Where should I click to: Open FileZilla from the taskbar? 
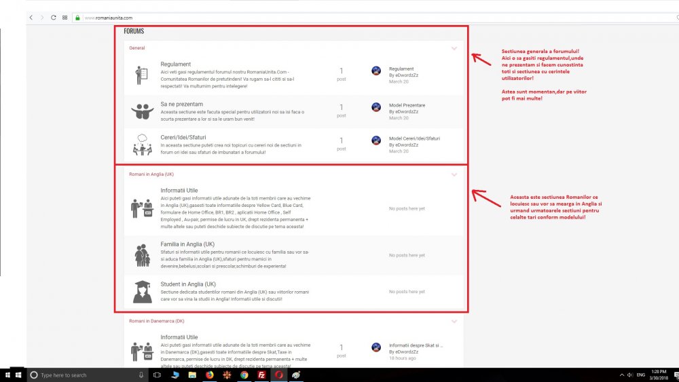coord(261,375)
